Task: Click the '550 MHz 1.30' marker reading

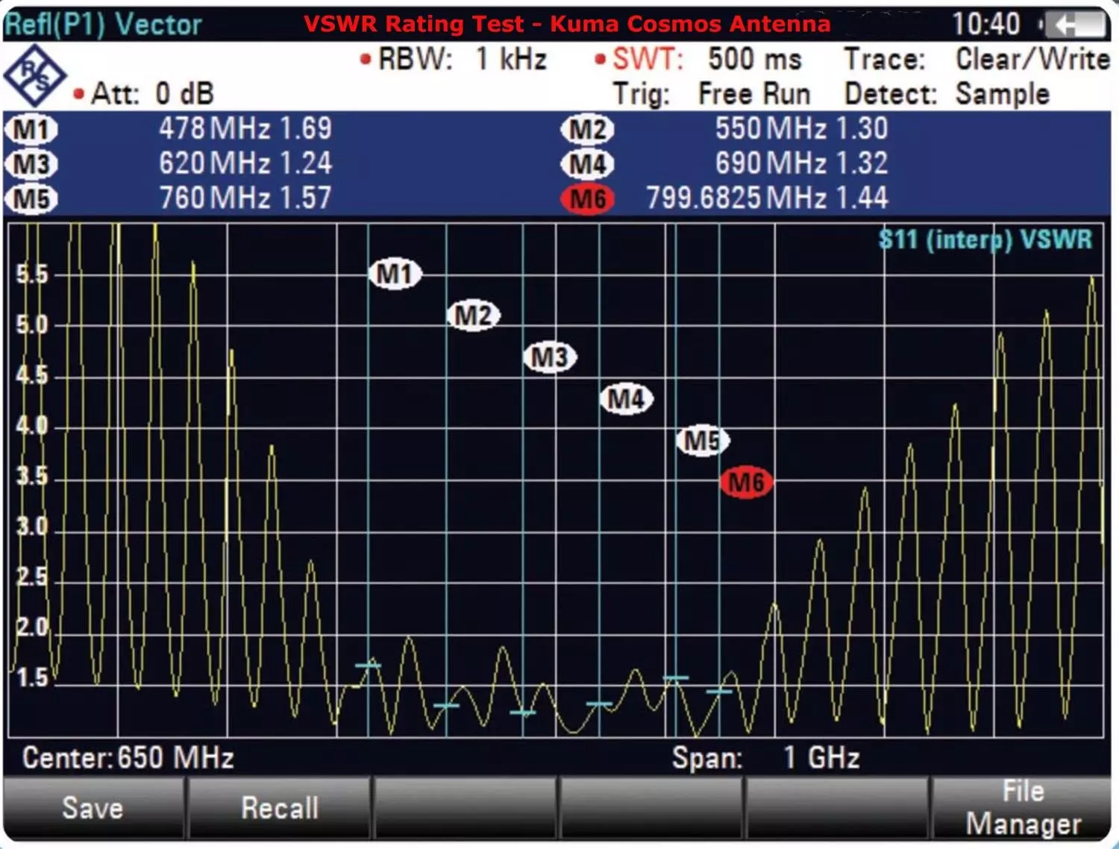Action: (802, 128)
